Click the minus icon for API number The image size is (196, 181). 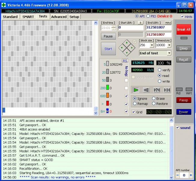point(178,175)
